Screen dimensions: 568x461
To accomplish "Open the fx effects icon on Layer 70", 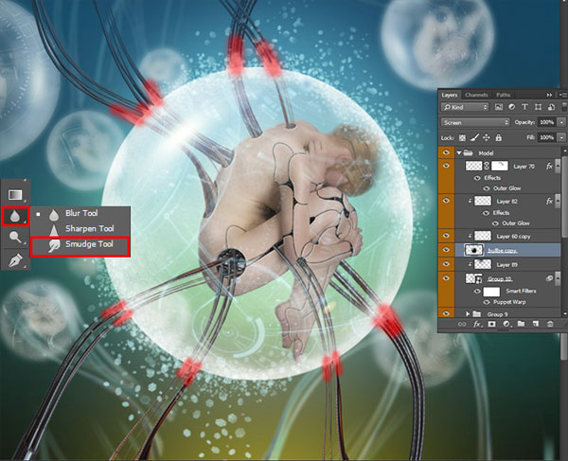I will coord(549,167).
